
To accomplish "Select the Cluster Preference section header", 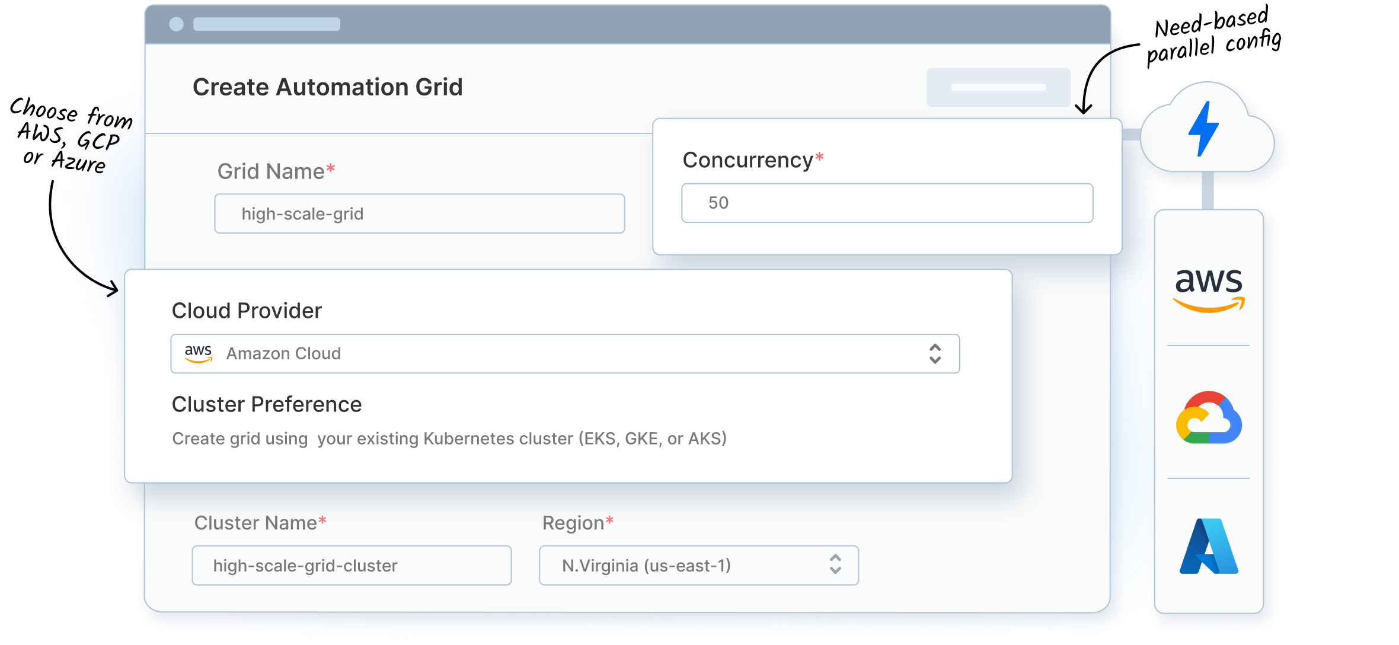I will pos(266,404).
